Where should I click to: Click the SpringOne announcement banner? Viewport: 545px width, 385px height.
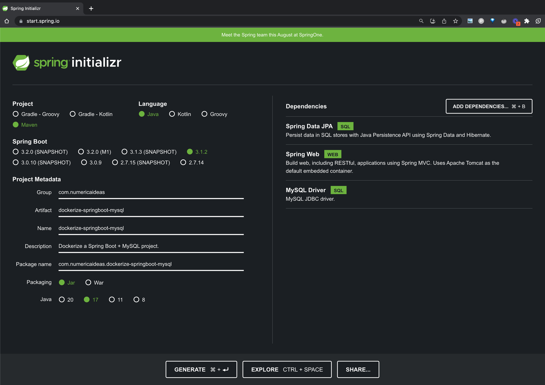272,35
